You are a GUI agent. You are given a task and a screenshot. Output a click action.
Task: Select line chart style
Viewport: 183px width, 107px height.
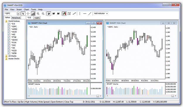74,14
